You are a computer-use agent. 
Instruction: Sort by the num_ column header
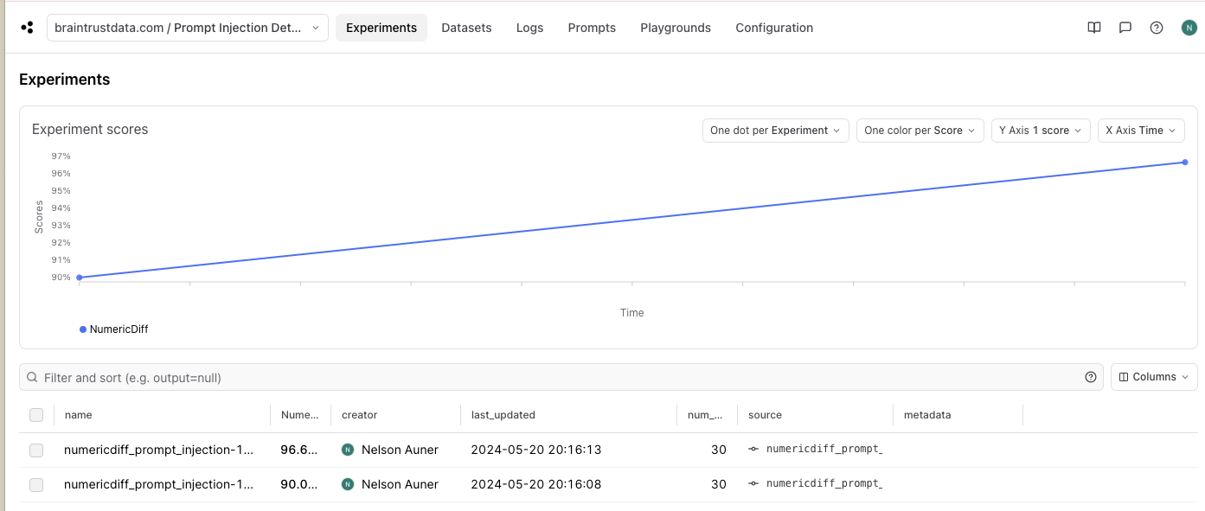[x=706, y=415]
